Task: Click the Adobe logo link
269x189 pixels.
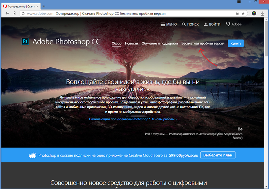Action: [233, 24]
